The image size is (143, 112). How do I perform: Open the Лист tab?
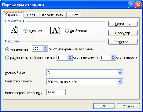coord(74,15)
